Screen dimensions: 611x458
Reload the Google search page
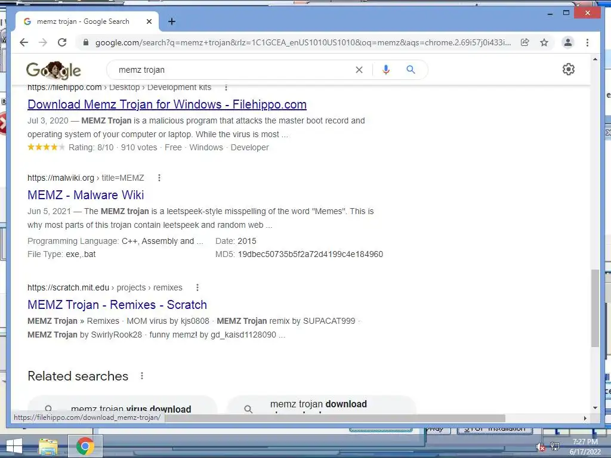coord(62,42)
